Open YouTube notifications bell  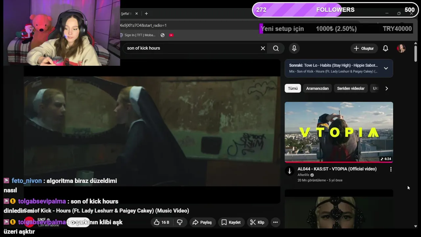pyautogui.click(x=385, y=48)
